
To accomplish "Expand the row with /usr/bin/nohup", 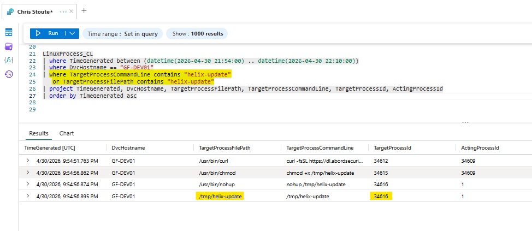I will (x=27, y=184).
